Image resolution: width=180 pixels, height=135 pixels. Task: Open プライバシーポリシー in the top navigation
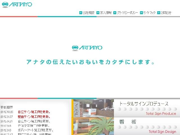point(127,13)
